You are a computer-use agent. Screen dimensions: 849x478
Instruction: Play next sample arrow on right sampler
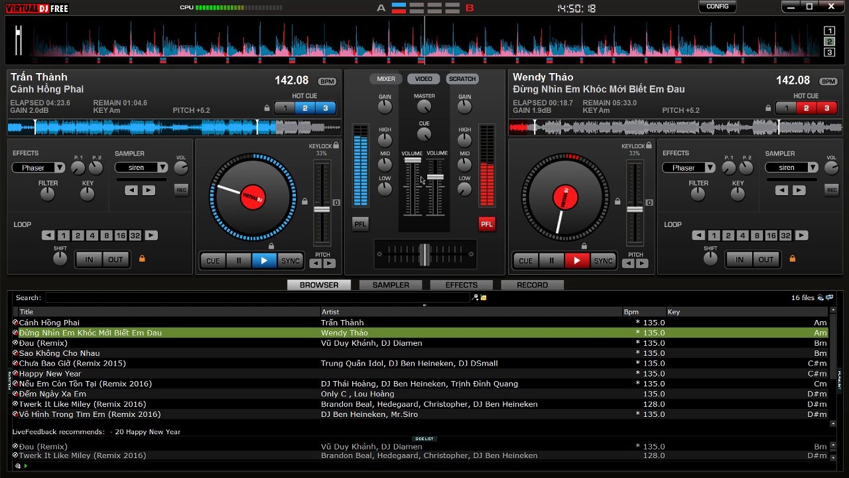(x=799, y=191)
